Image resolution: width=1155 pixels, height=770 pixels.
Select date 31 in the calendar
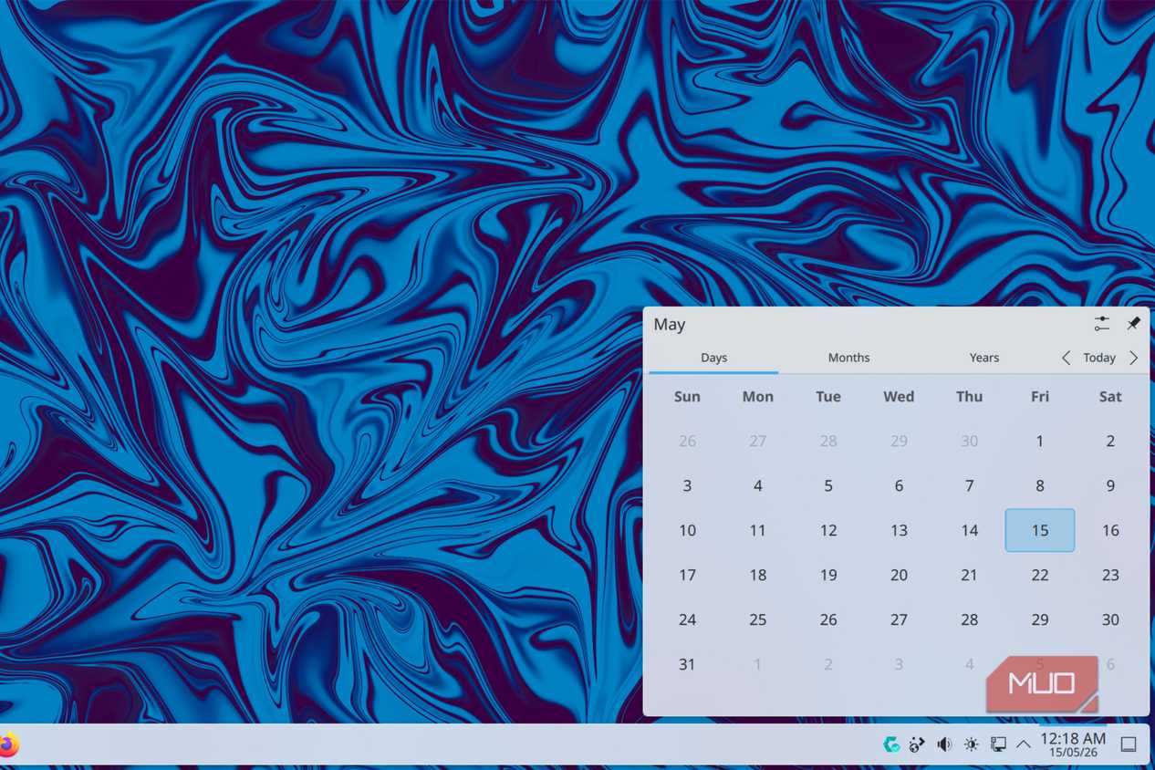687,664
